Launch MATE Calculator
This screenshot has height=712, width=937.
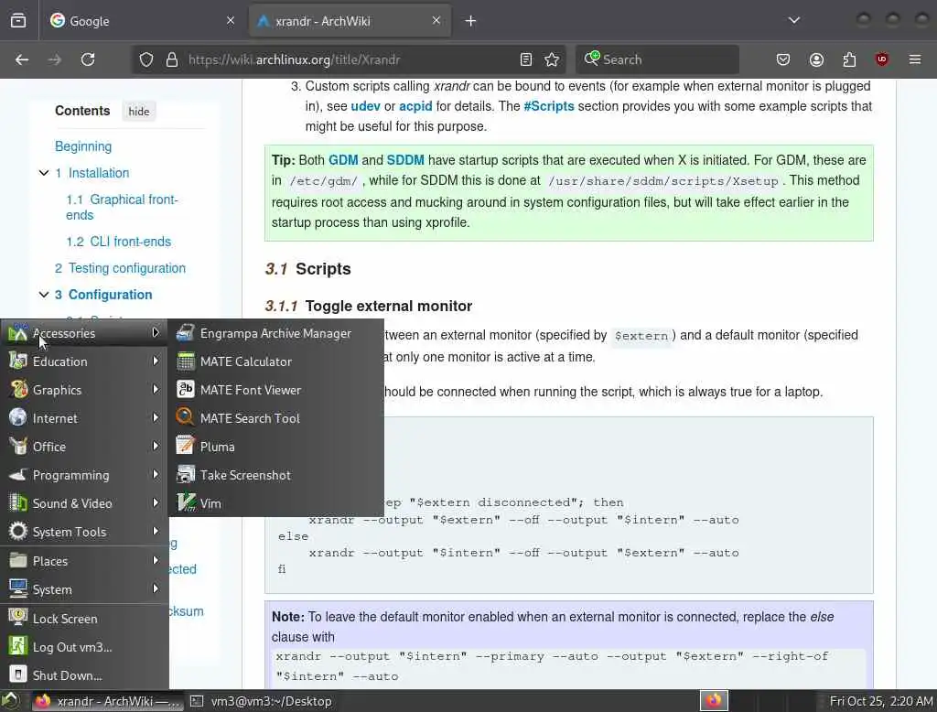click(x=275, y=361)
